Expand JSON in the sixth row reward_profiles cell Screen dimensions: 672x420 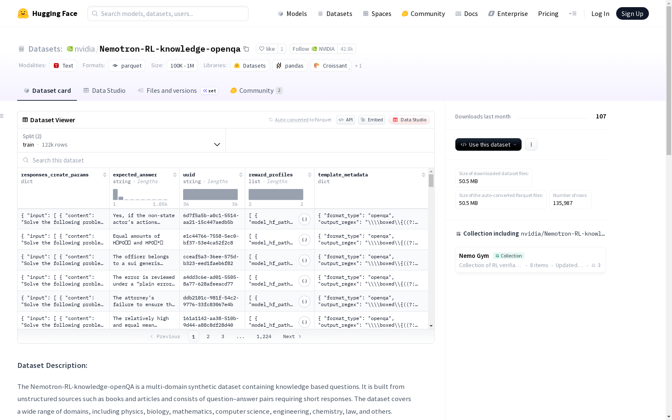click(x=304, y=322)
